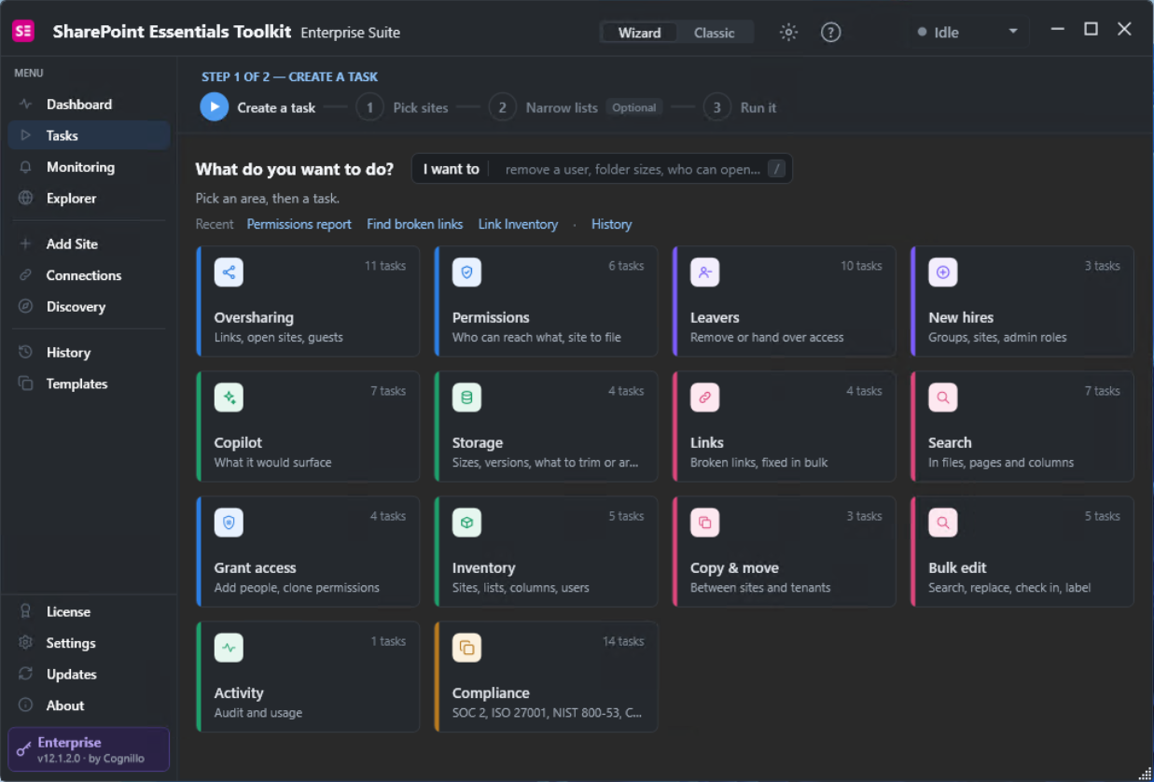The height and width of the screenshot is (782, 1154).
Task: Open recent Link Inventory link
Action: (518, 224)
